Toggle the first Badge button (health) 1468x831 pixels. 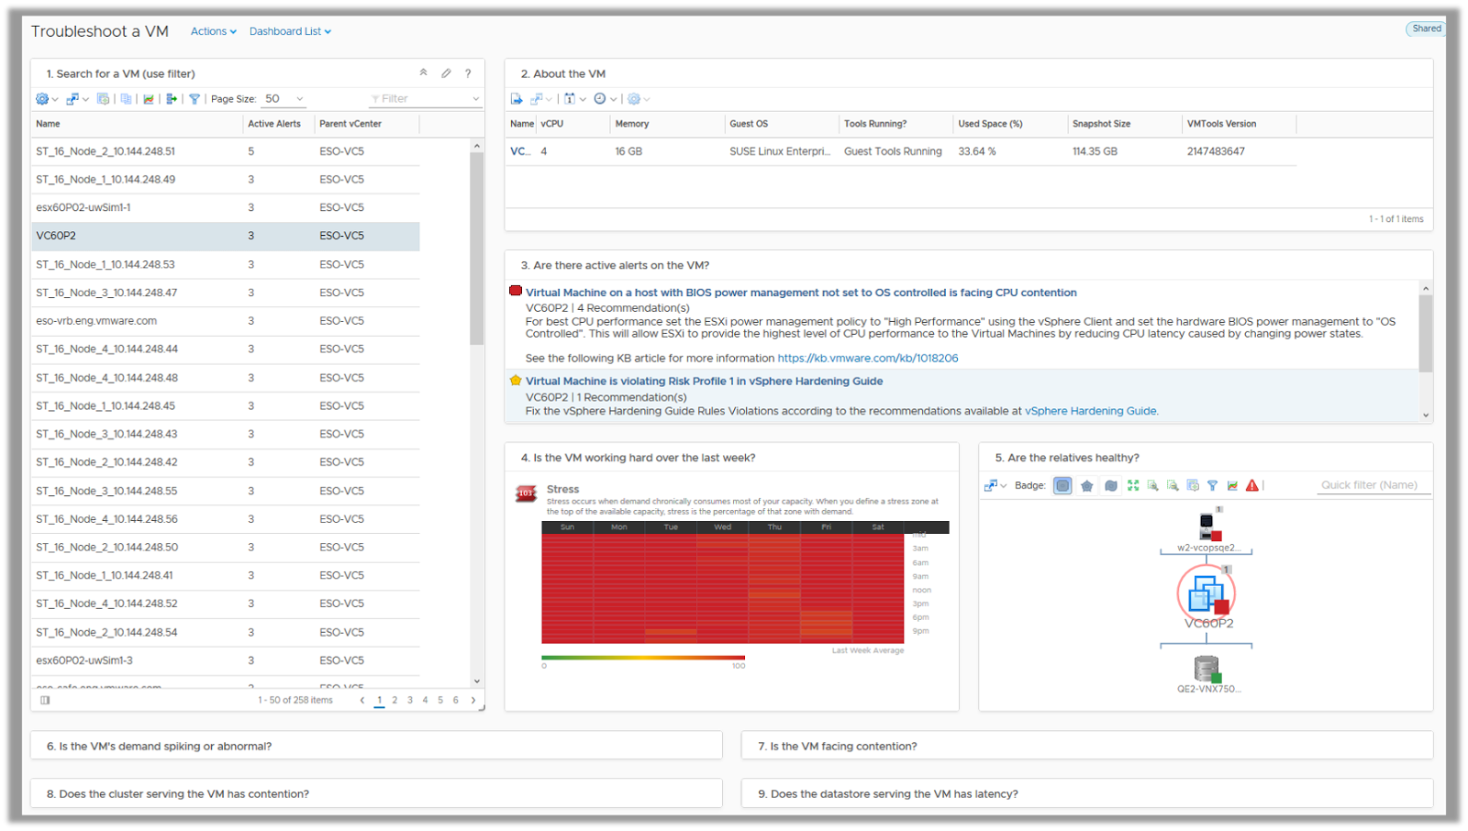click(1062, 485)
